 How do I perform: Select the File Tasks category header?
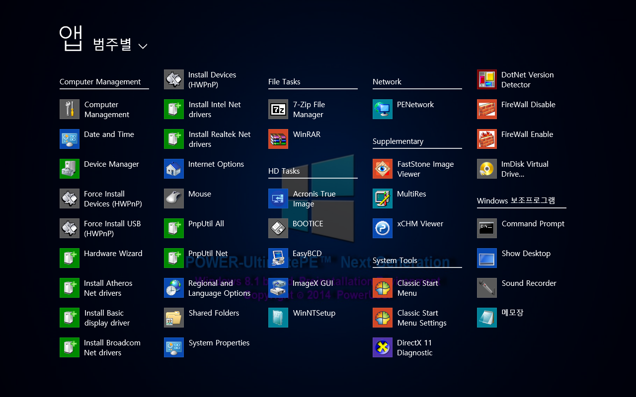pos(284,82)
